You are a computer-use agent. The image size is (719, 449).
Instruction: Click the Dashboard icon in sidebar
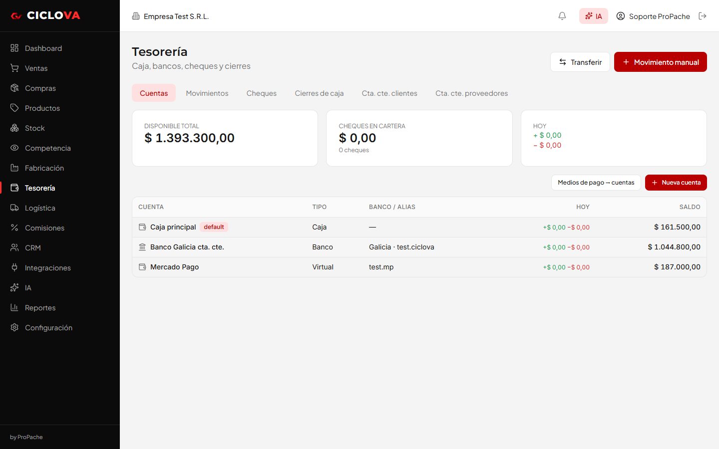14,48
